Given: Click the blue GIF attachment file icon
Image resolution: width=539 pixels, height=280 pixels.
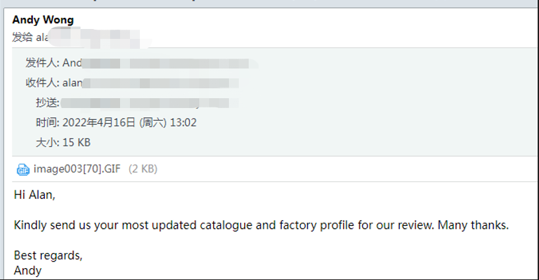Looking at the screenshot, I should click(23, 169).
